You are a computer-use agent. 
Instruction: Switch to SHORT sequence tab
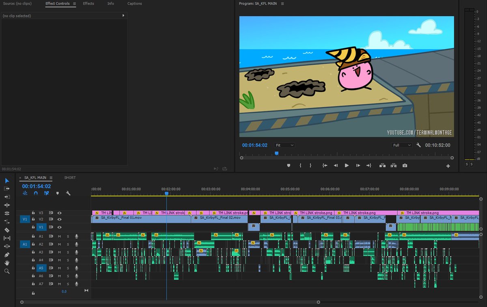(x=70, y=178)
